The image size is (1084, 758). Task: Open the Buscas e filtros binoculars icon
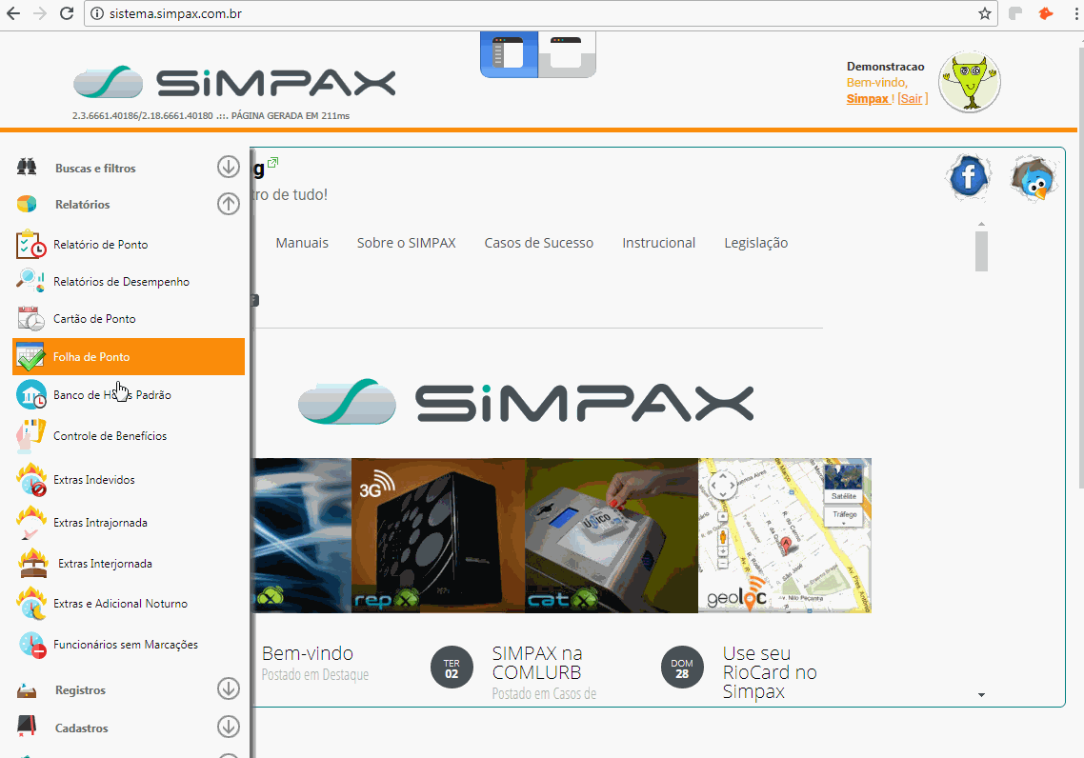click(x=29, y=167)
